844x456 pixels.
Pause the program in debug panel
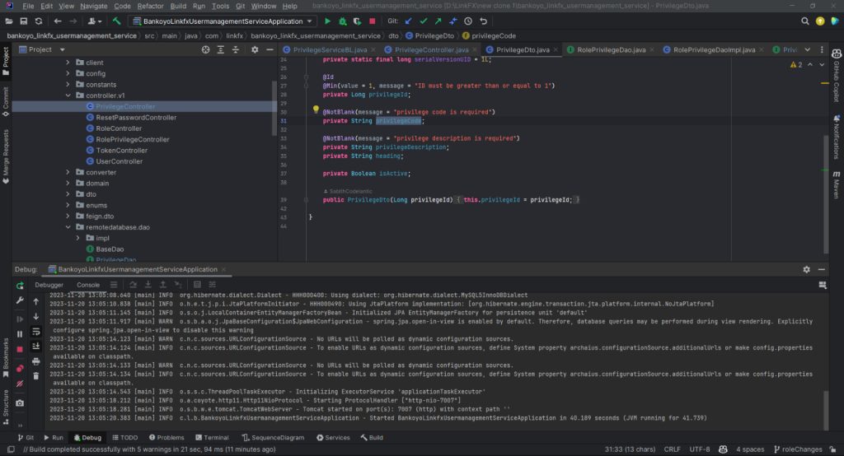(x=20, y=334)
